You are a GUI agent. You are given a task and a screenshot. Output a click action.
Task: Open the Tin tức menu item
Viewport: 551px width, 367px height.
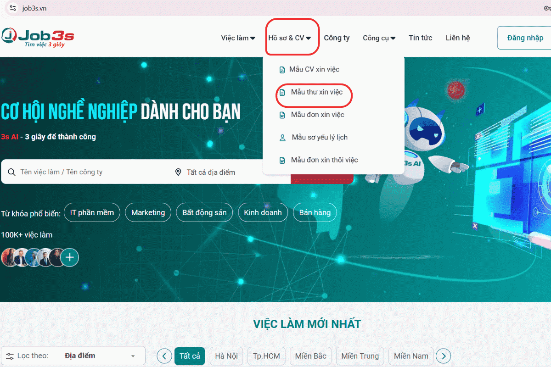(420, 38)
